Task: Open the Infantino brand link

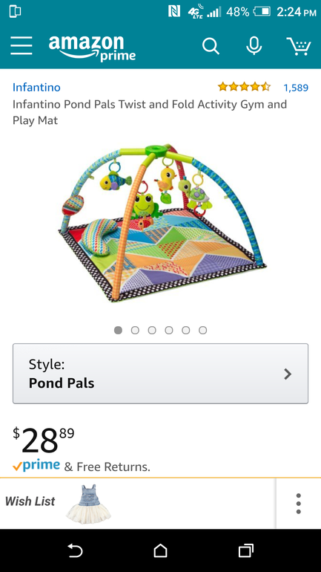Action: [x=36, y=88]
